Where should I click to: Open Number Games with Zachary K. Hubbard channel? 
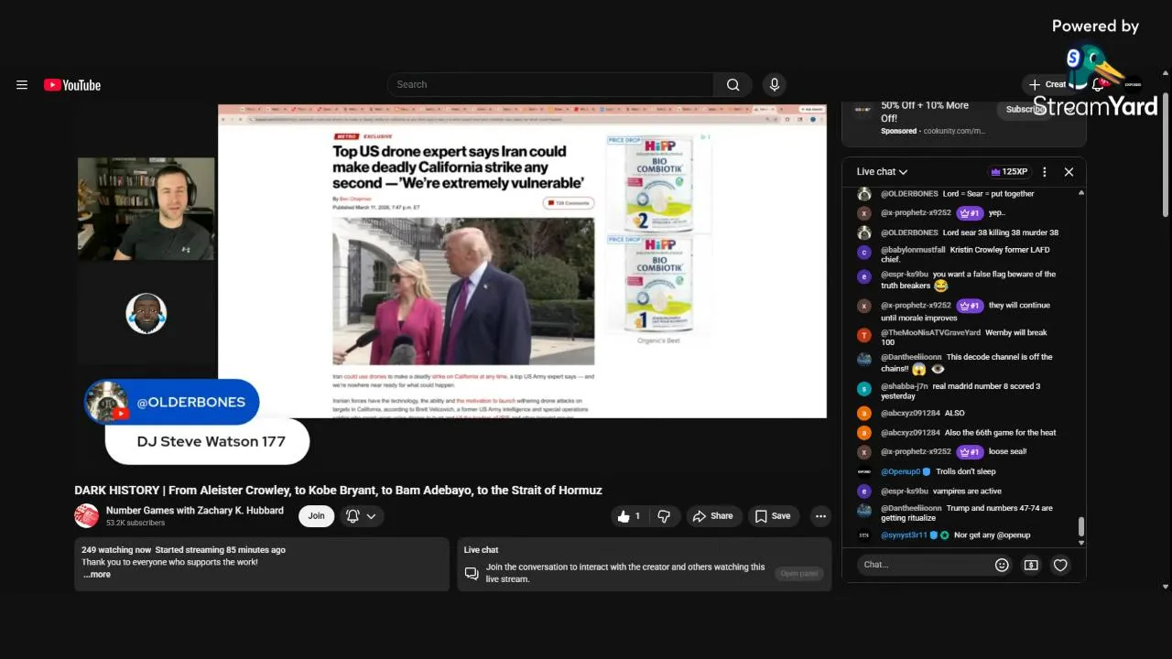pos(195,511)
